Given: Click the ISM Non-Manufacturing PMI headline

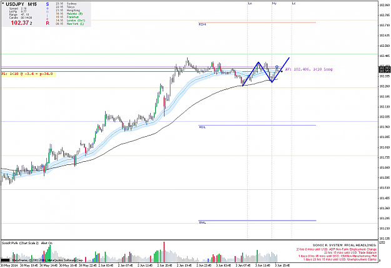Looking at the screenshot, I should click(337, 256).
